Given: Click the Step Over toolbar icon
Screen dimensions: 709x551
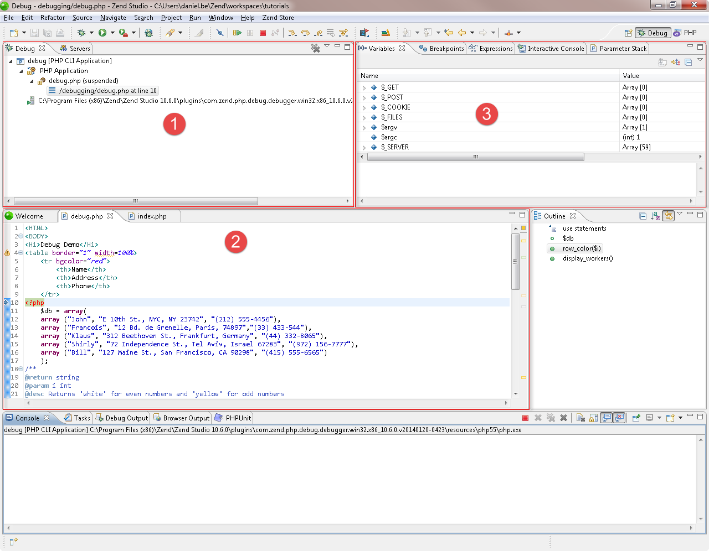Looking at the screenshot, I should [305, 33].
